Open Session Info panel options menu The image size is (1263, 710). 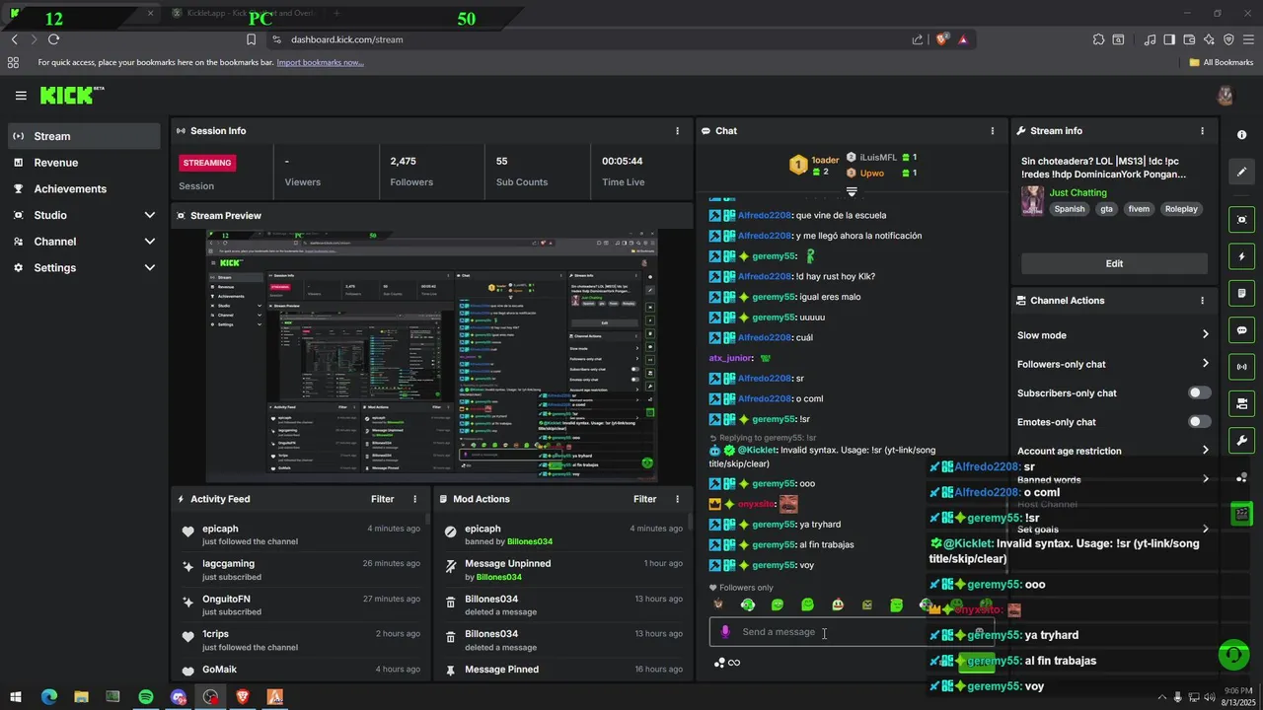677,131
